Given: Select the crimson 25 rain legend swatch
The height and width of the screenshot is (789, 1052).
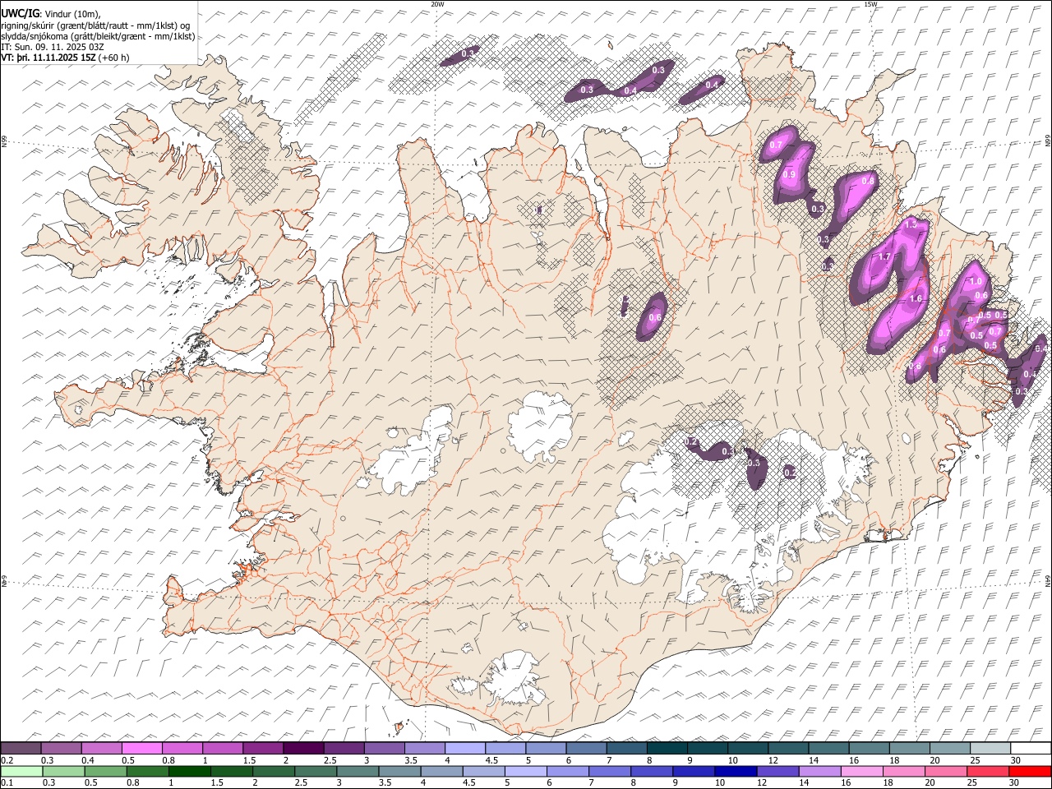Looking at the screenshot, I should (987, 771).
